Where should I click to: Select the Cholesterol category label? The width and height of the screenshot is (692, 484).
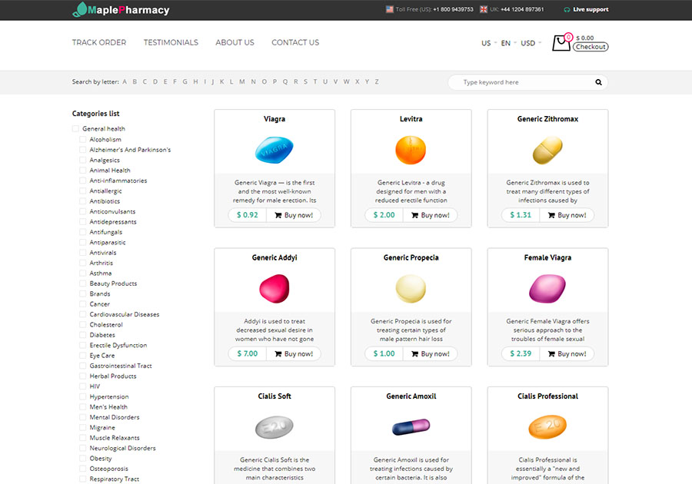(106, 324)
